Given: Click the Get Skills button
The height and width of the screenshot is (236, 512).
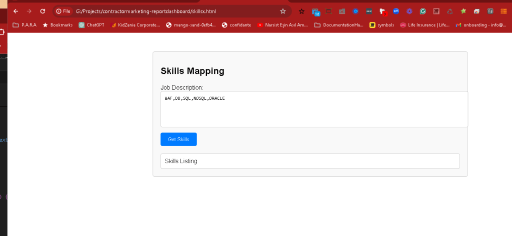Looking at the screenshot, I should tap(178, 139).
